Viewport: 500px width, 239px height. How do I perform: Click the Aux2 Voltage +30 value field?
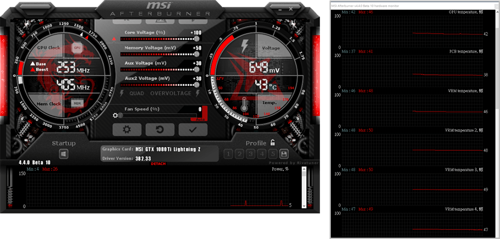pos(197,79)
